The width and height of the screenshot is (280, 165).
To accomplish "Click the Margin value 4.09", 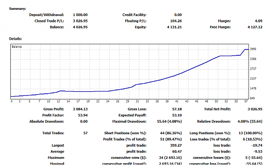I will tap(258, 21).
